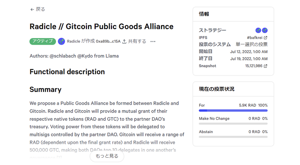Screen dimensions: 300x165
Task: Click the Abstain vote progress bar
Action: pos(233,137)
